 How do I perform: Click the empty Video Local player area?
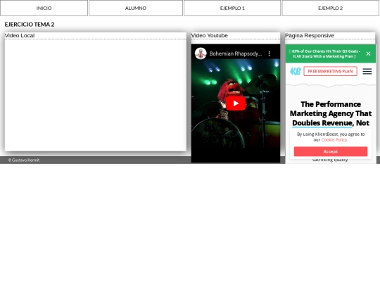coord(96,95)
